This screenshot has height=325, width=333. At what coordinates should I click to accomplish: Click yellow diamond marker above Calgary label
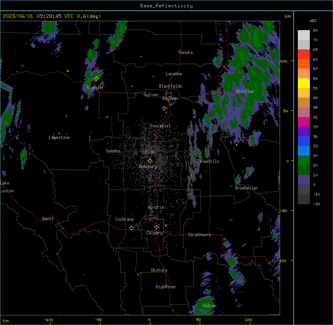point(156,227)
